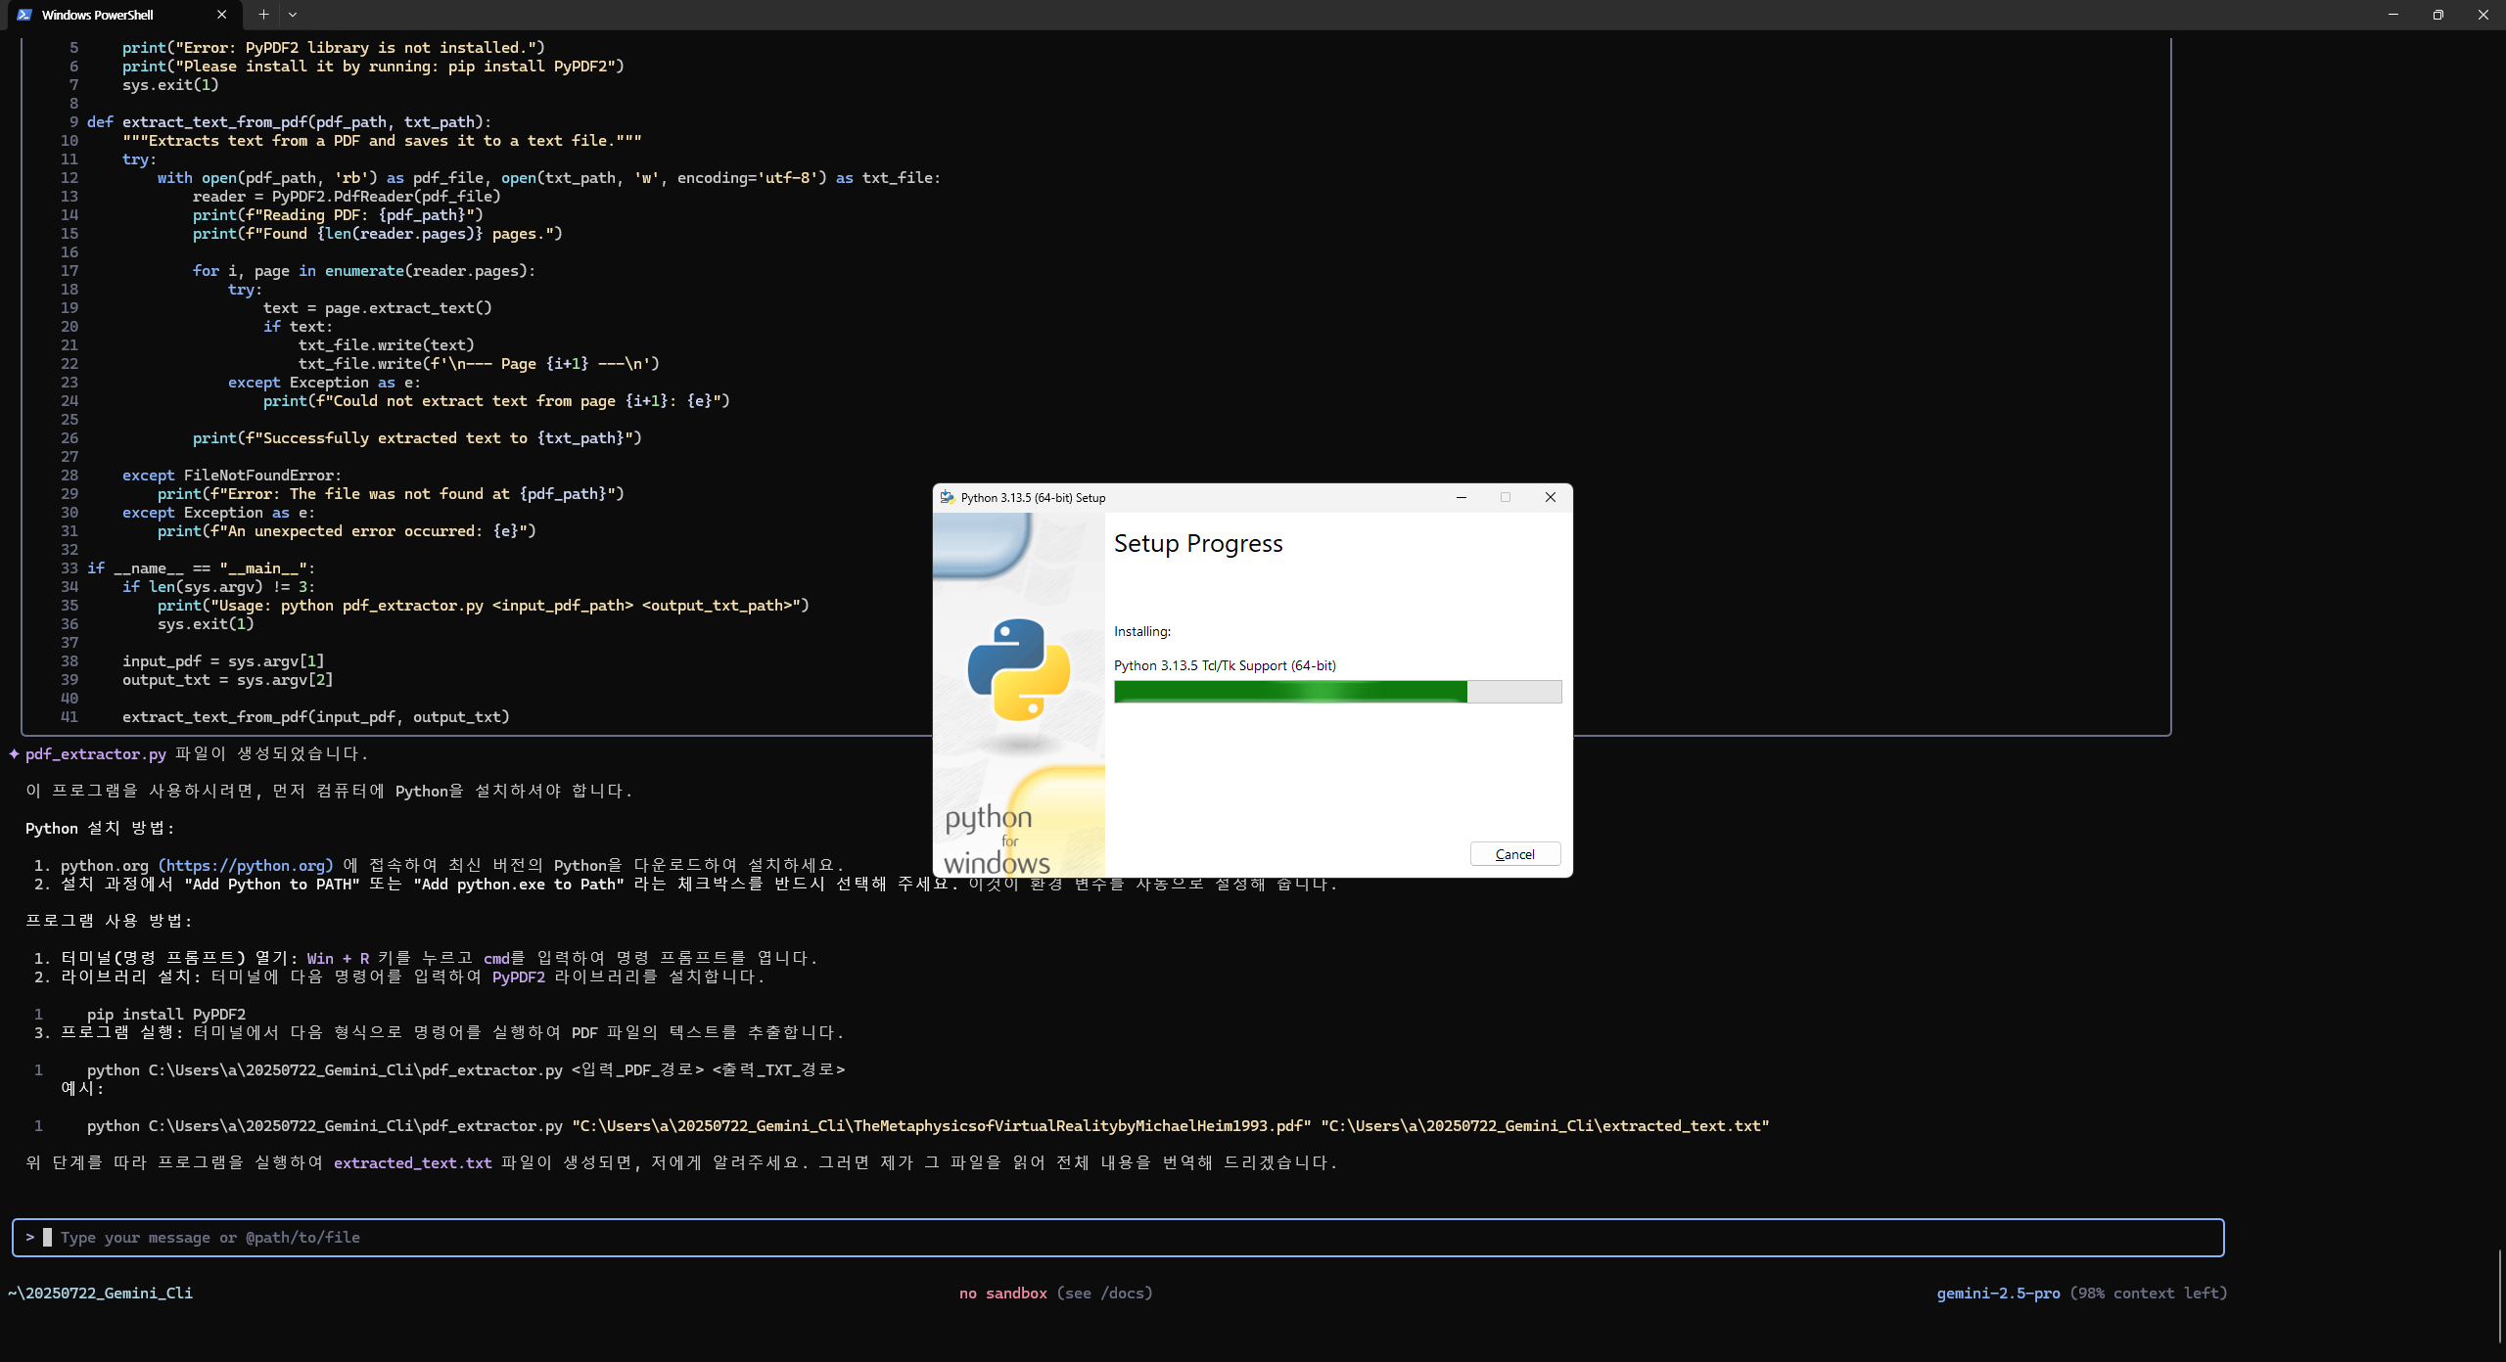Click the extracted_text.txt highlighted filename
Screen dimensions: 2506x1362
(x=412, y=1162)
